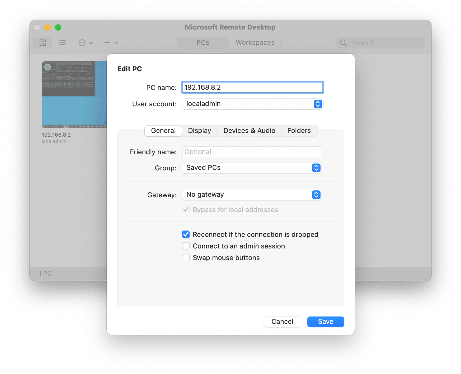
Task: Select the PCs tab in main window
Action: click(203, 43)
